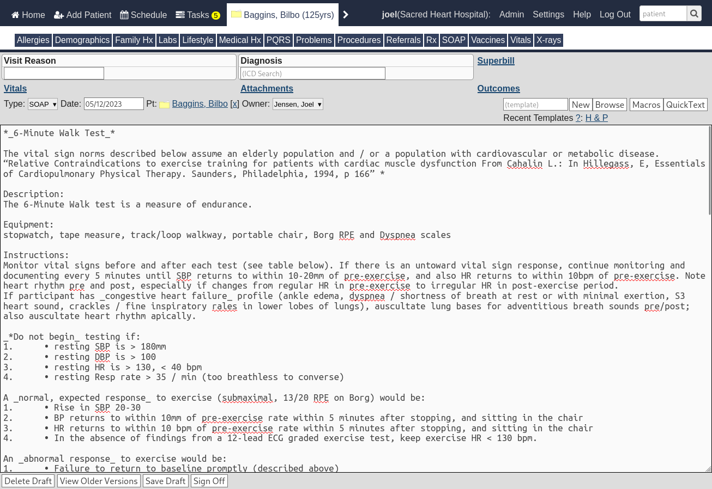Click the Attachments link
Screen dimensions: 712x489
[x=267, y=89]
